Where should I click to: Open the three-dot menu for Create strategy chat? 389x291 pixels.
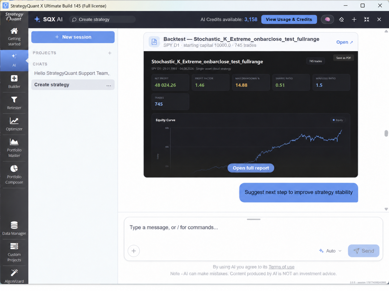tap(109, 85)
